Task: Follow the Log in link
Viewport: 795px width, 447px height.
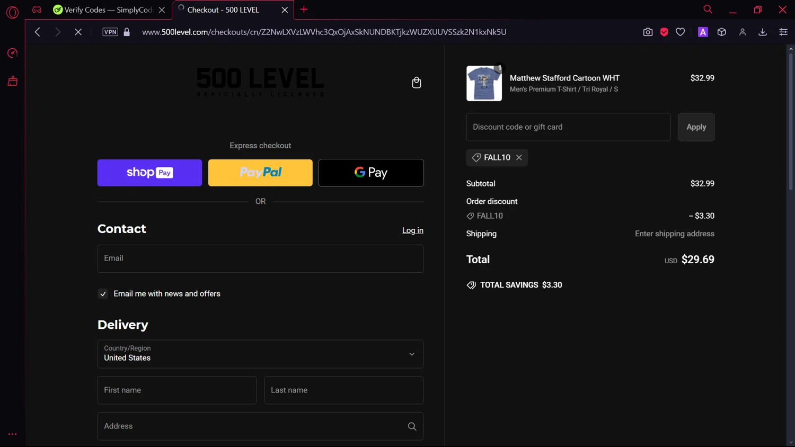Action: point(413,230)
